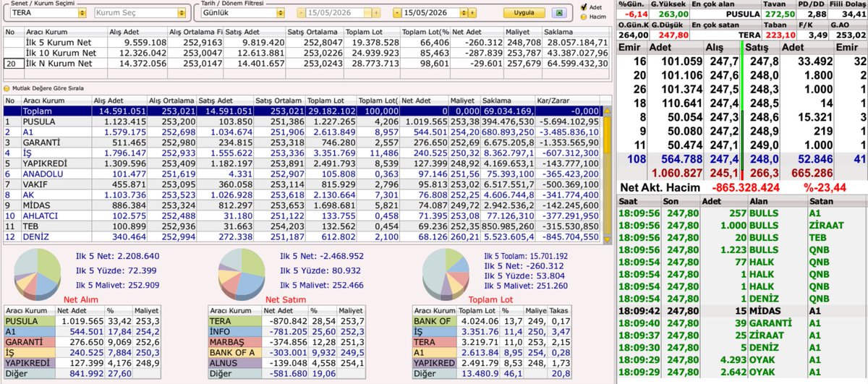
Task: Click the end date field 15/05/2026
Action: click(430, 13)
